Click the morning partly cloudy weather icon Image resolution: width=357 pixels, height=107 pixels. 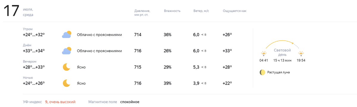[67, 34]
